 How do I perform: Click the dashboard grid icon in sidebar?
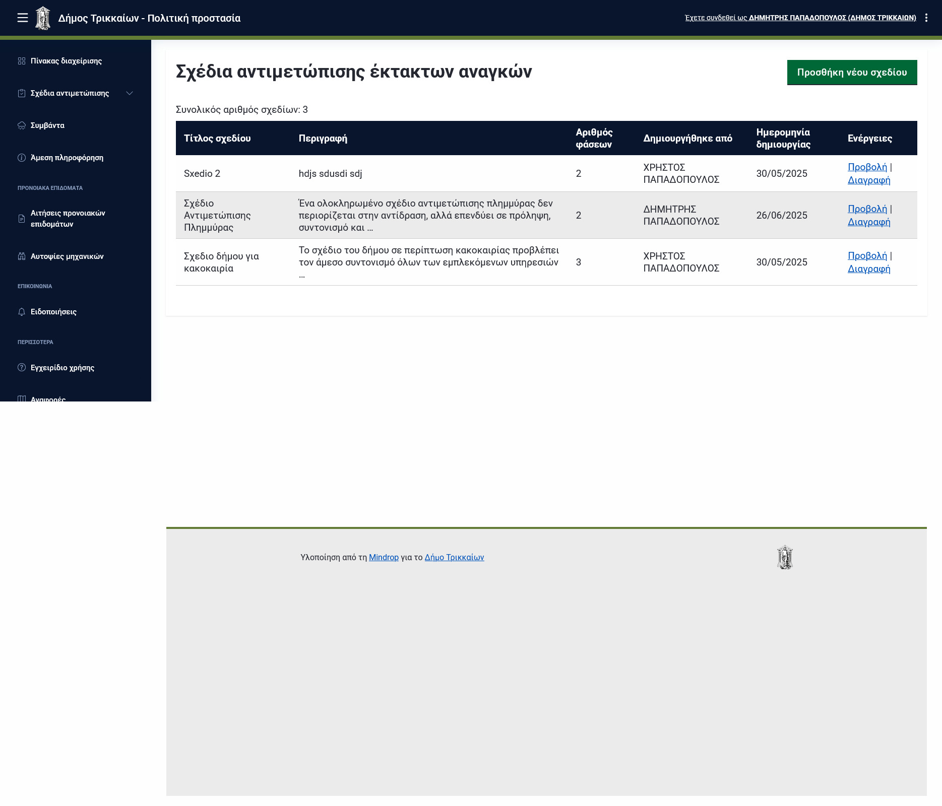(22, 61)
